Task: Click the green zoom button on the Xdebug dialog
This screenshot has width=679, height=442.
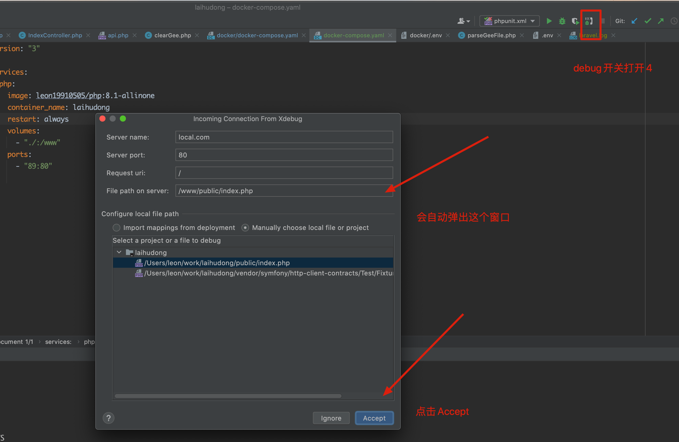Action: 123,119
